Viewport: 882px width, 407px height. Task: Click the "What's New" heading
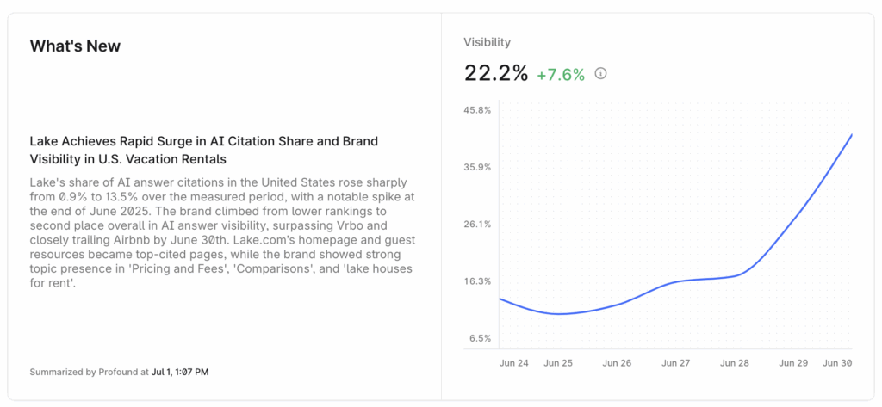click(x=75, y=46)
